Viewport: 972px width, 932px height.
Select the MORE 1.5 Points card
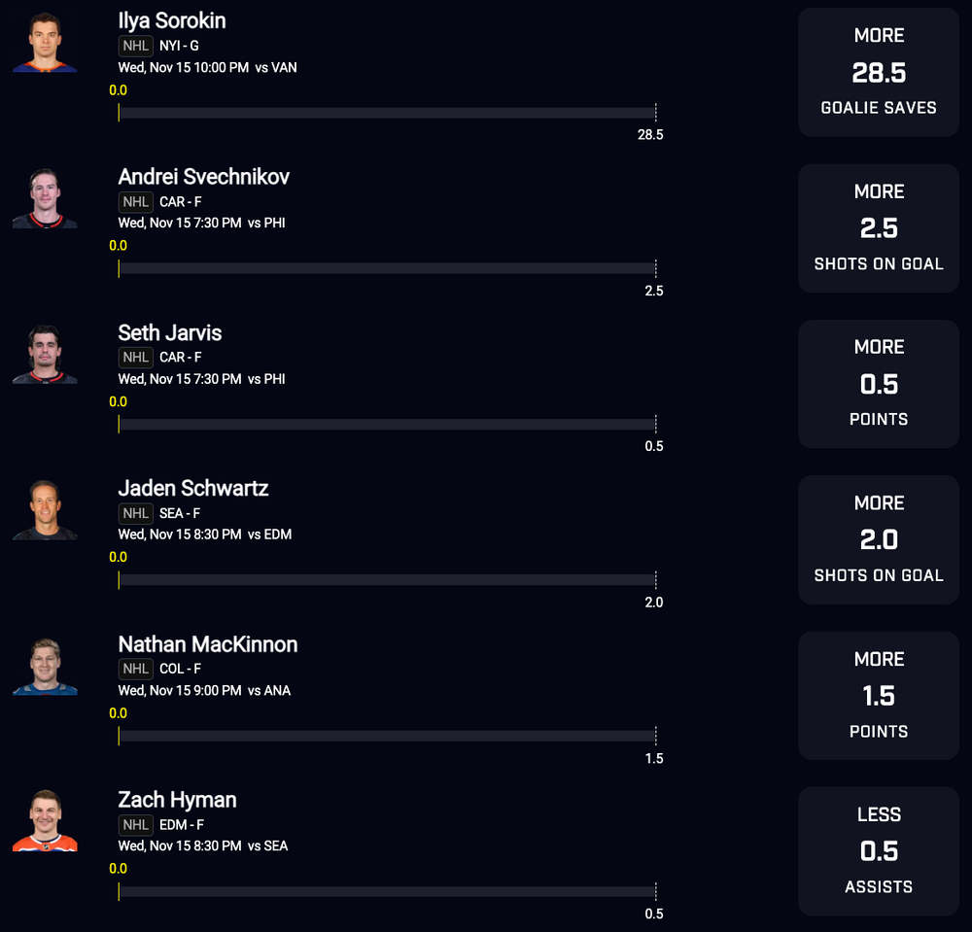(879, 695)
